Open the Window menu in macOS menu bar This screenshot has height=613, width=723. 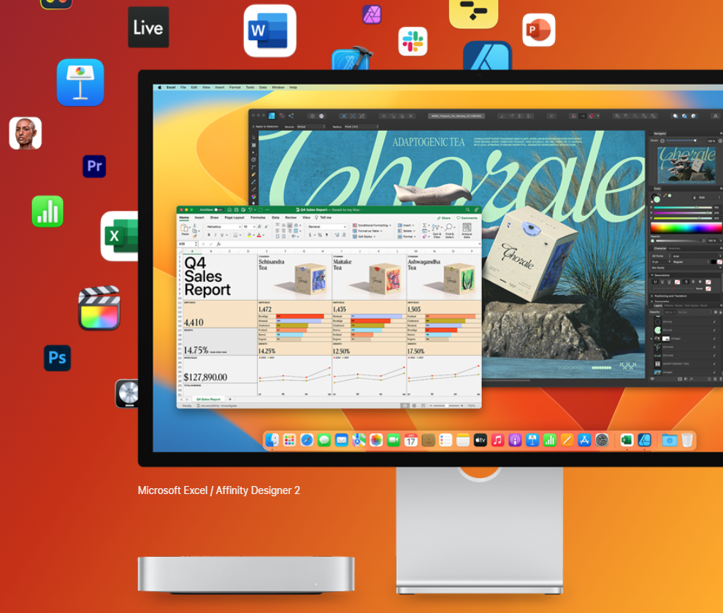pyautogui.click(x=278, y=87)
